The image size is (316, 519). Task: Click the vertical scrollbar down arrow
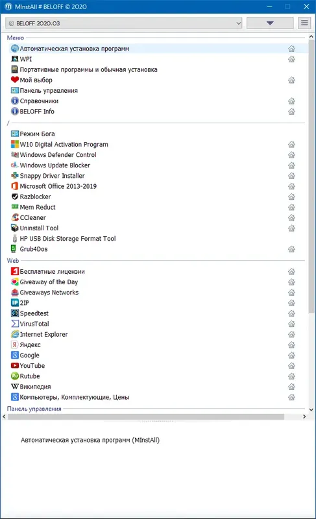pyautogui.click(x=311, y=409)
